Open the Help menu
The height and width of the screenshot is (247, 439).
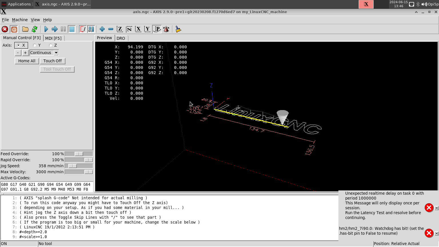47,20
